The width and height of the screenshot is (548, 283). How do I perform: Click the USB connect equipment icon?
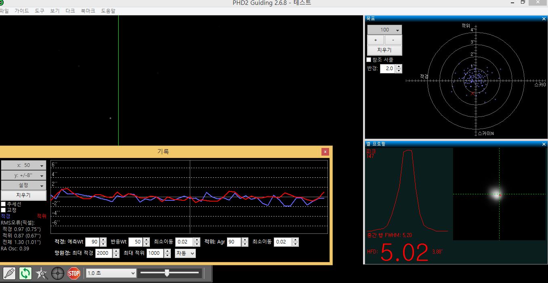pyautogui.click(x=9, y=273)
